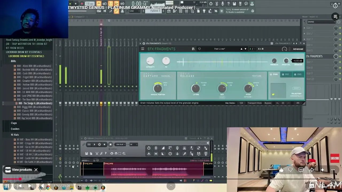Dismiss the View products overlay
This screenshot has height=192, width=342.
tap(36, 170)
